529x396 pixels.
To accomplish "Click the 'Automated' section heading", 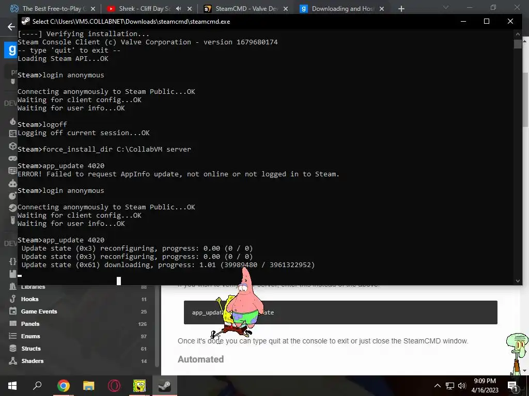I will [201, 359].
